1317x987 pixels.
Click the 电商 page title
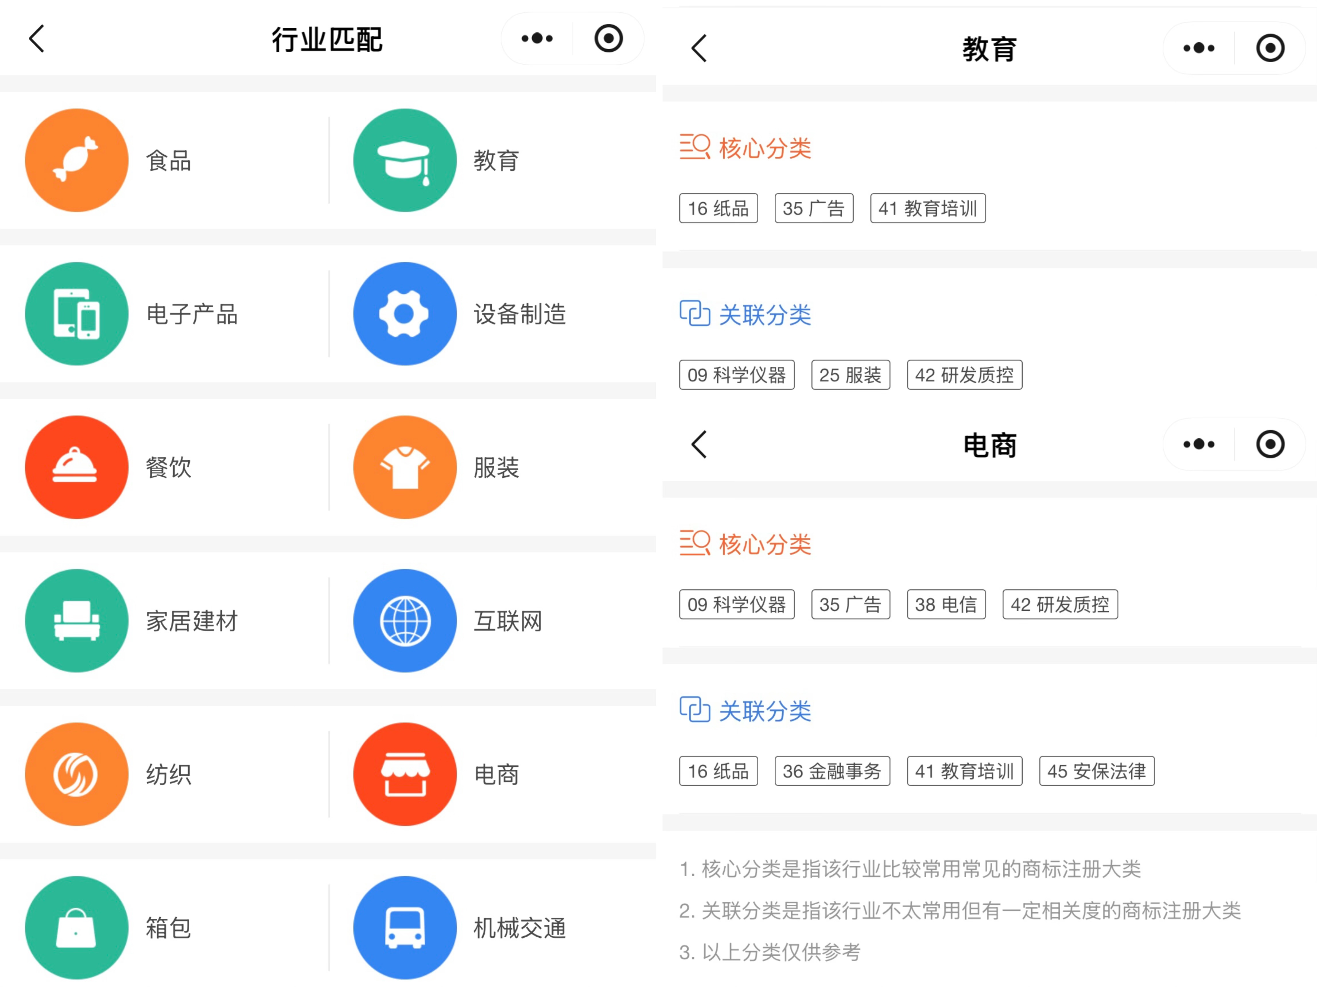(990, 445)
